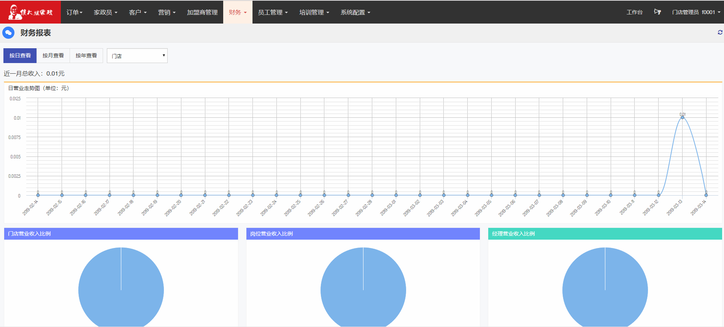This screenshot has height=327, width=724.
Task: Expand the 营销 menu
Action: point(167,12)
